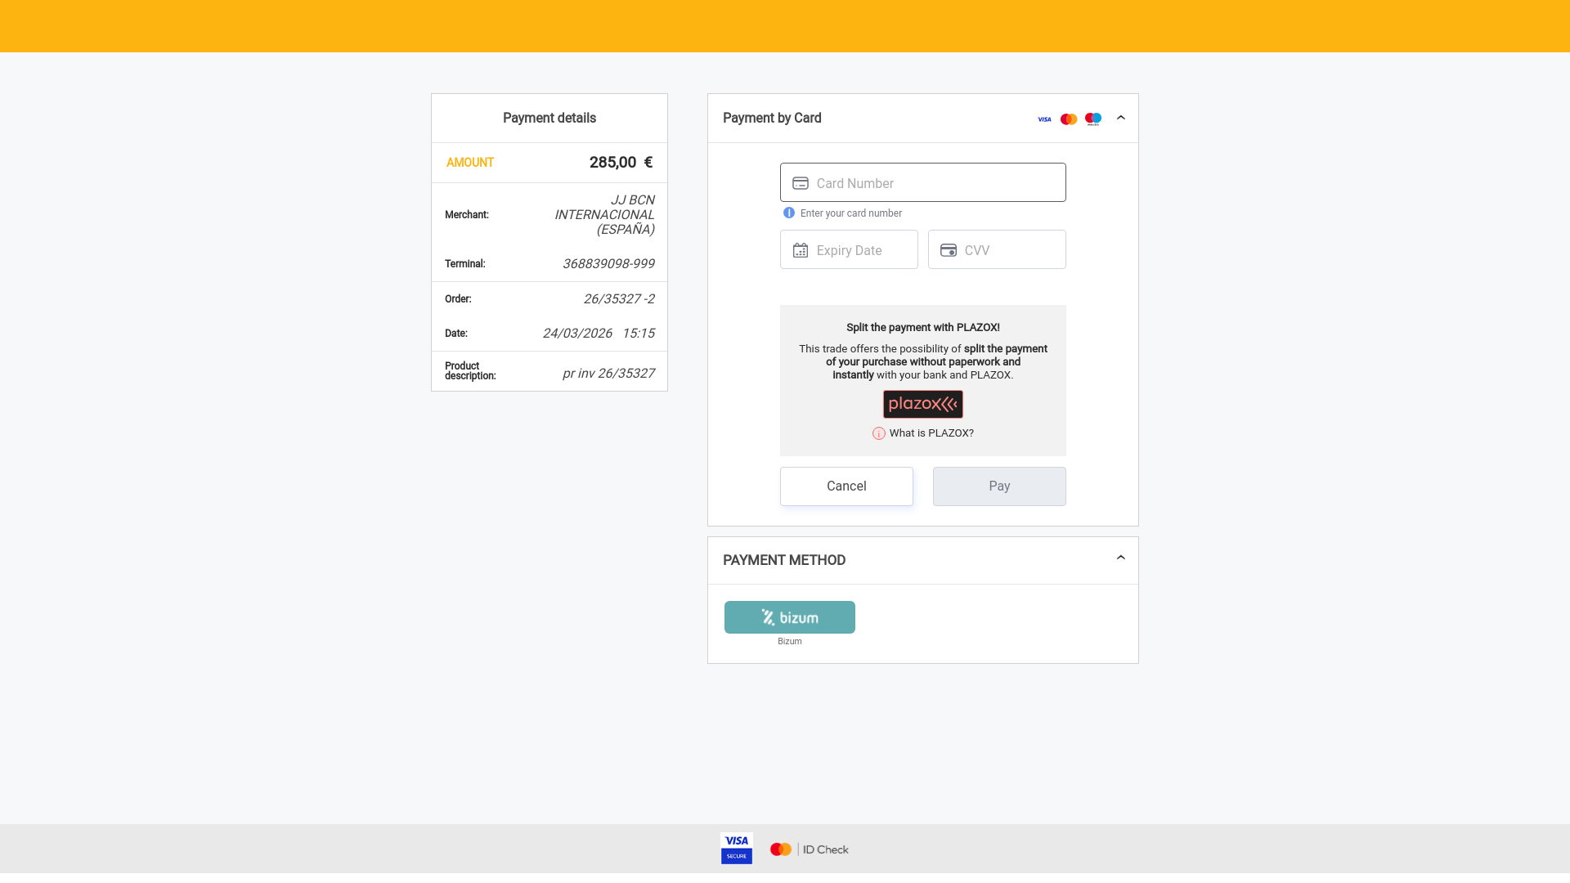Click the Payment by Card title

pos(772,118)
